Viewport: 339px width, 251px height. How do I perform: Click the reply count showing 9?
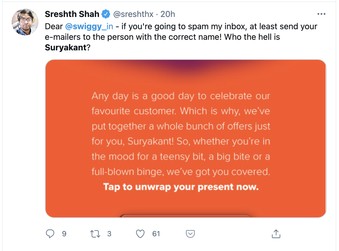coord(64,234)
